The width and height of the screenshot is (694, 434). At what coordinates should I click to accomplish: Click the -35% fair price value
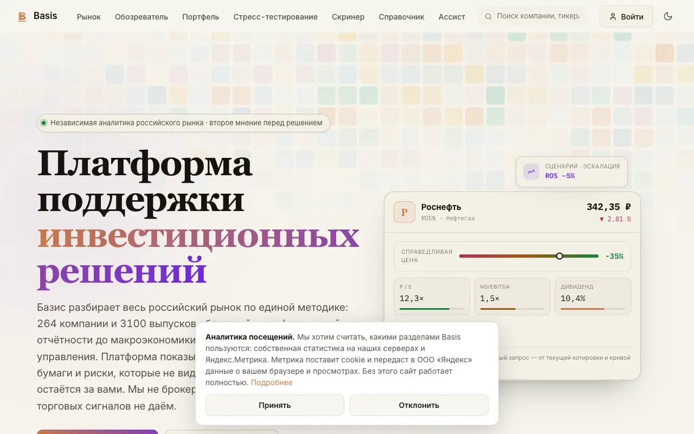[x=614, y=256]
